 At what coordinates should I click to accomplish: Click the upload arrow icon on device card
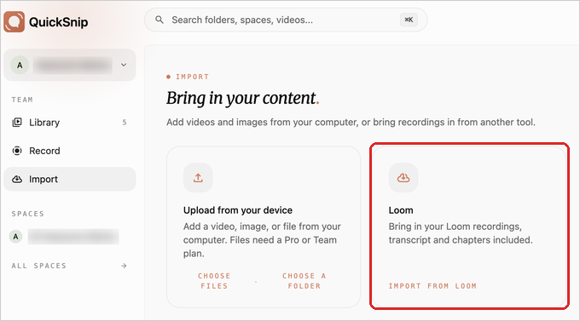pos(198,178)
